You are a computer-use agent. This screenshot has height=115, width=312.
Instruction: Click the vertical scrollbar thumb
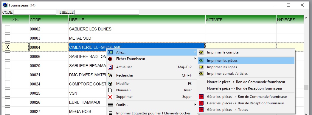306,87
